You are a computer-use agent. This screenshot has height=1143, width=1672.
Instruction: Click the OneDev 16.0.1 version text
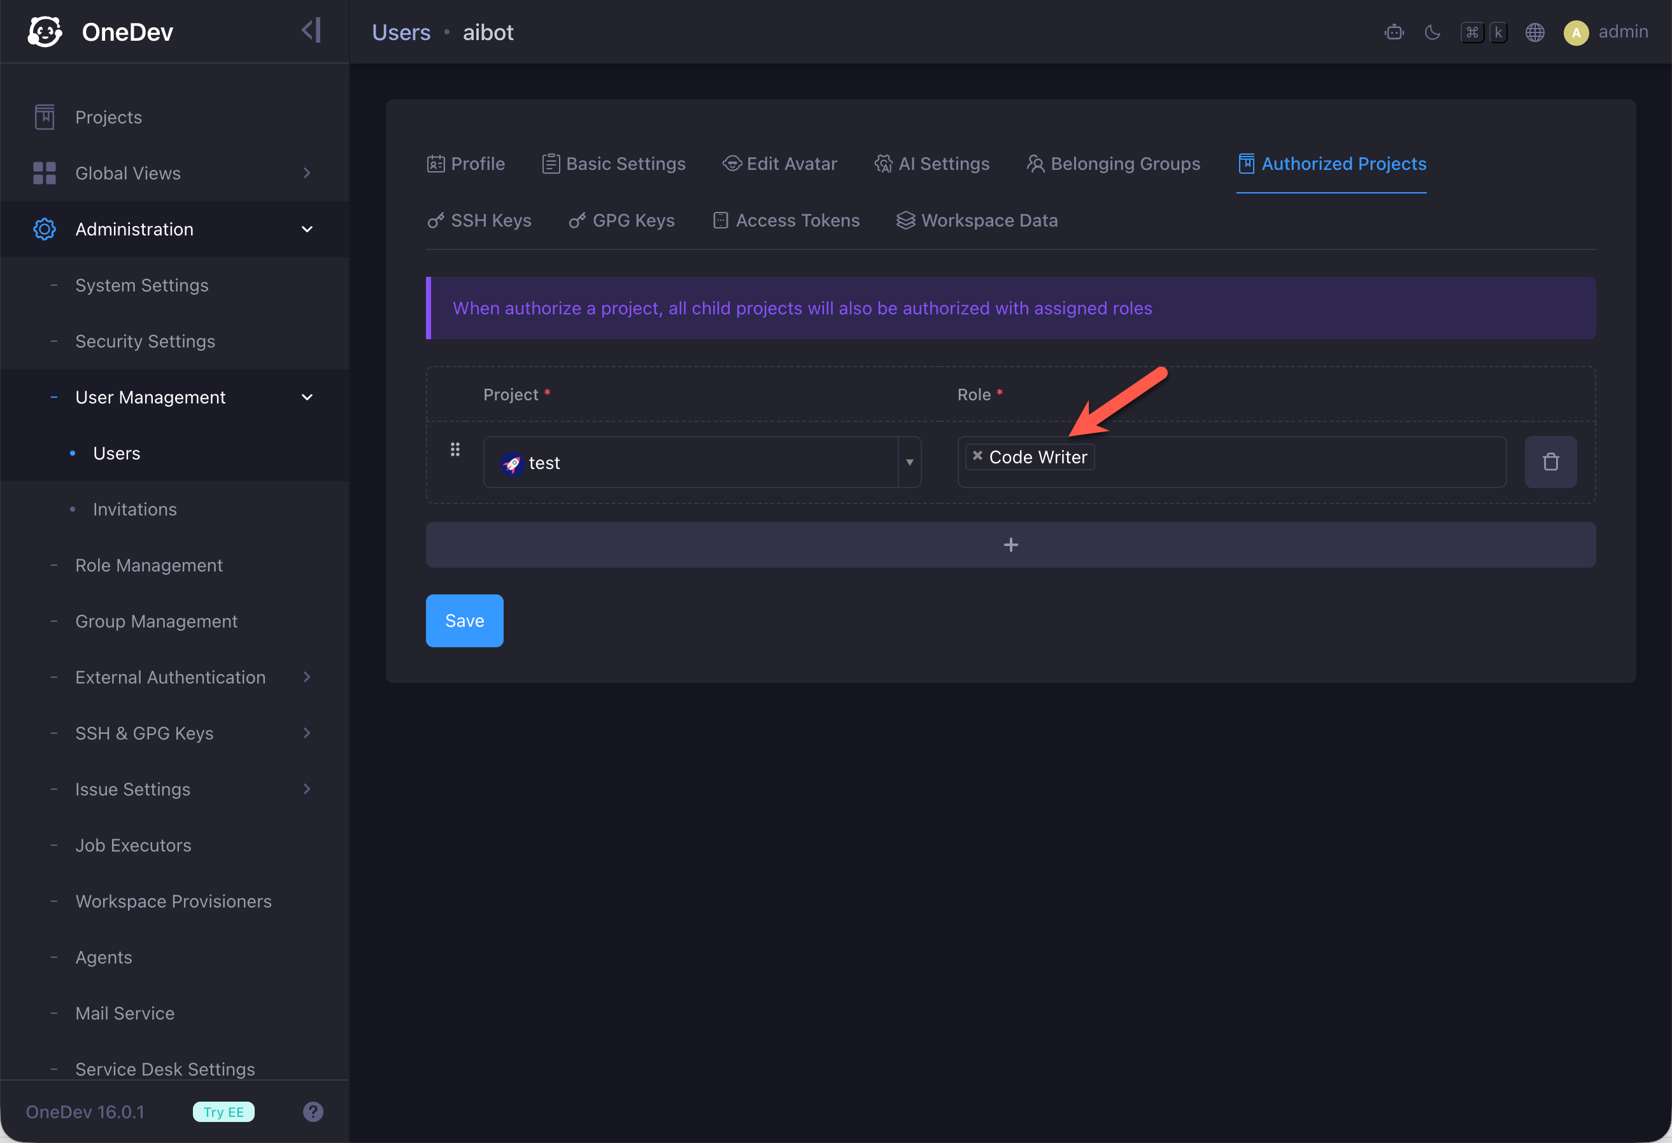point(85,1111)
